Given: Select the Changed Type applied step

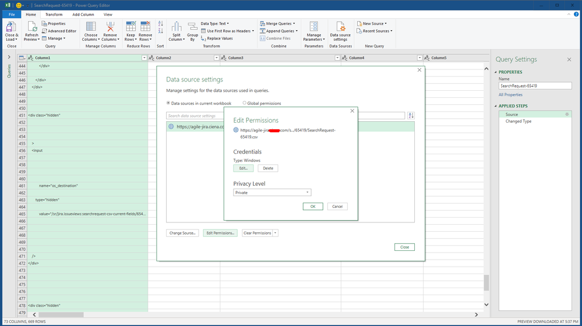Looking at the screenshot, I should tap(535, 121).
